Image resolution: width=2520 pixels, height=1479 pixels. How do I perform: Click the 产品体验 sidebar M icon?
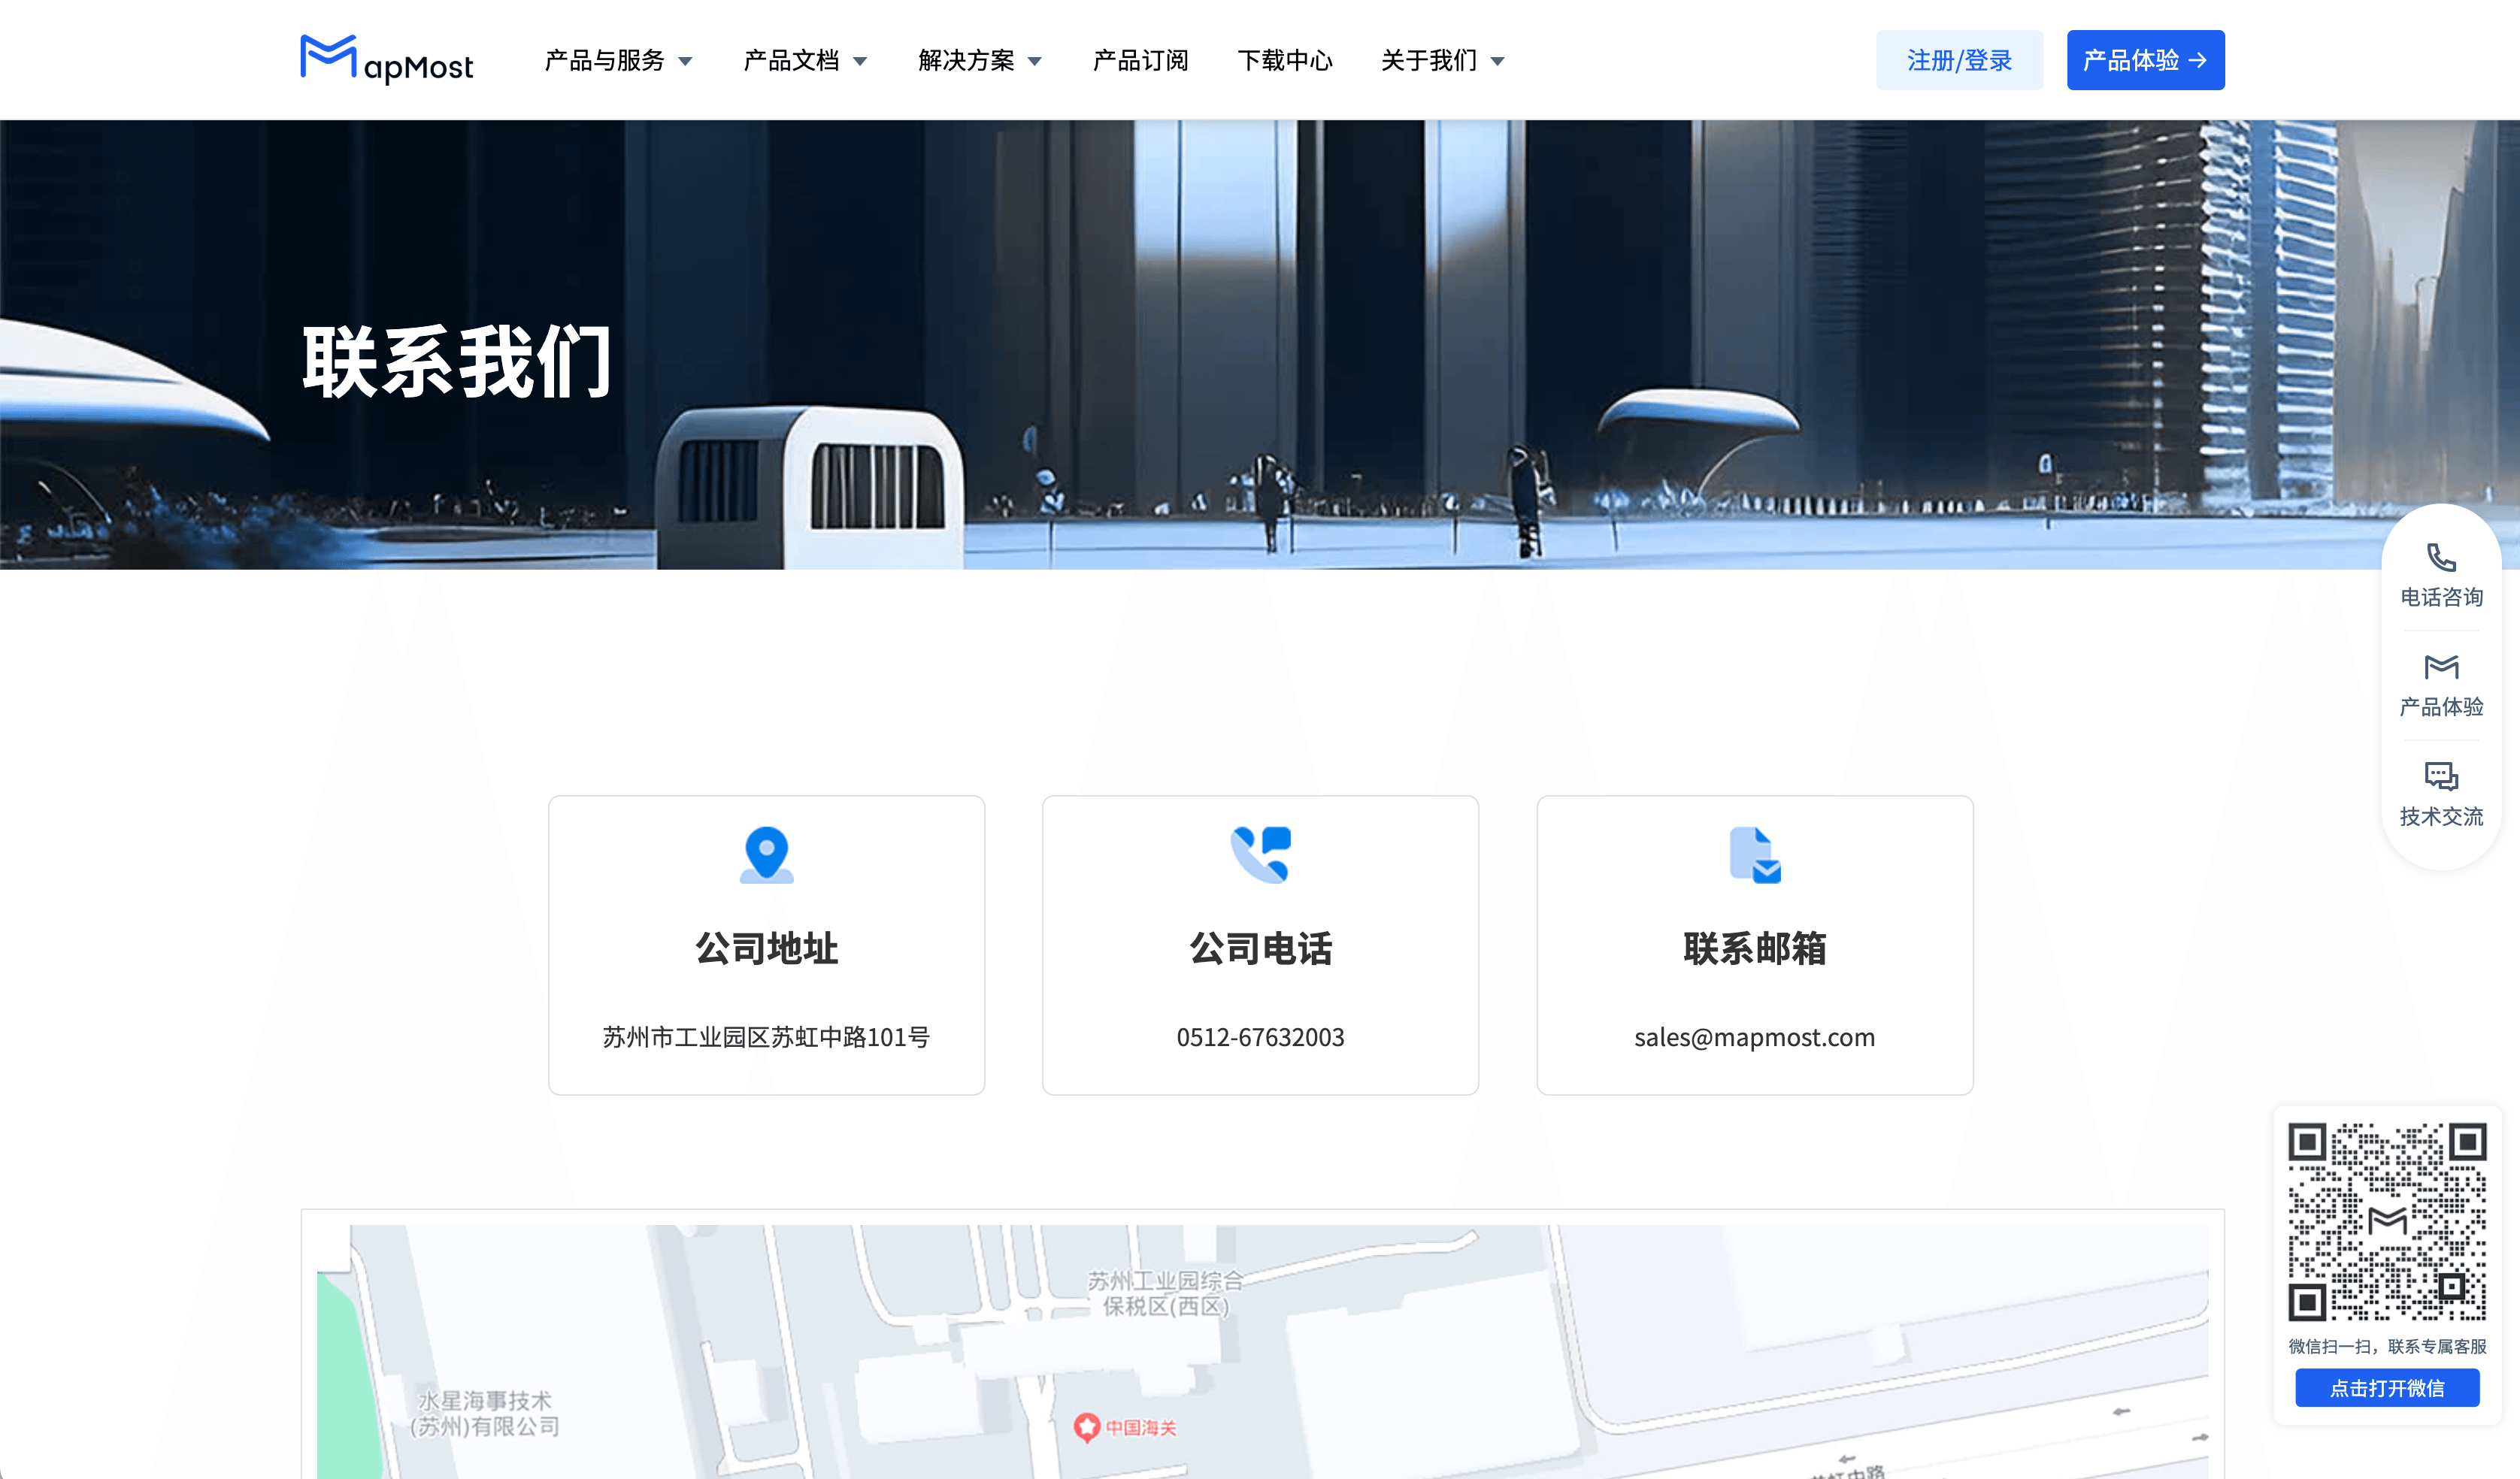2441,667
